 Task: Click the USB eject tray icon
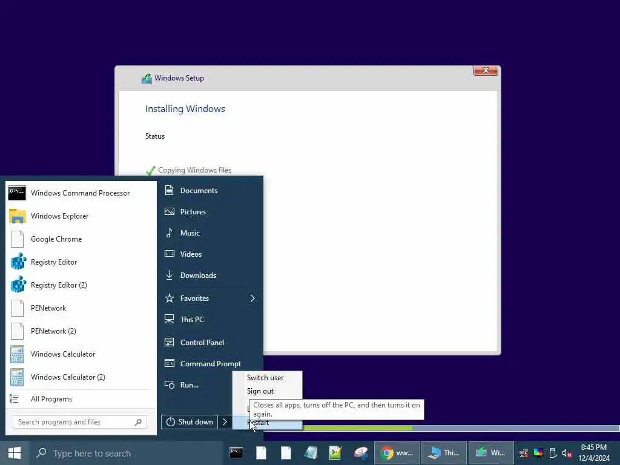click(x=553, y=453)
